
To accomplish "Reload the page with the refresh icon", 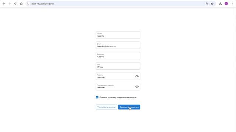I will (15, 4).
